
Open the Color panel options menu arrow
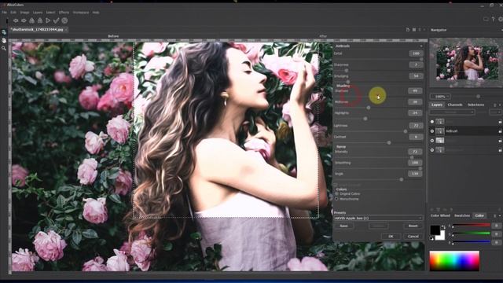pos(500,215)
